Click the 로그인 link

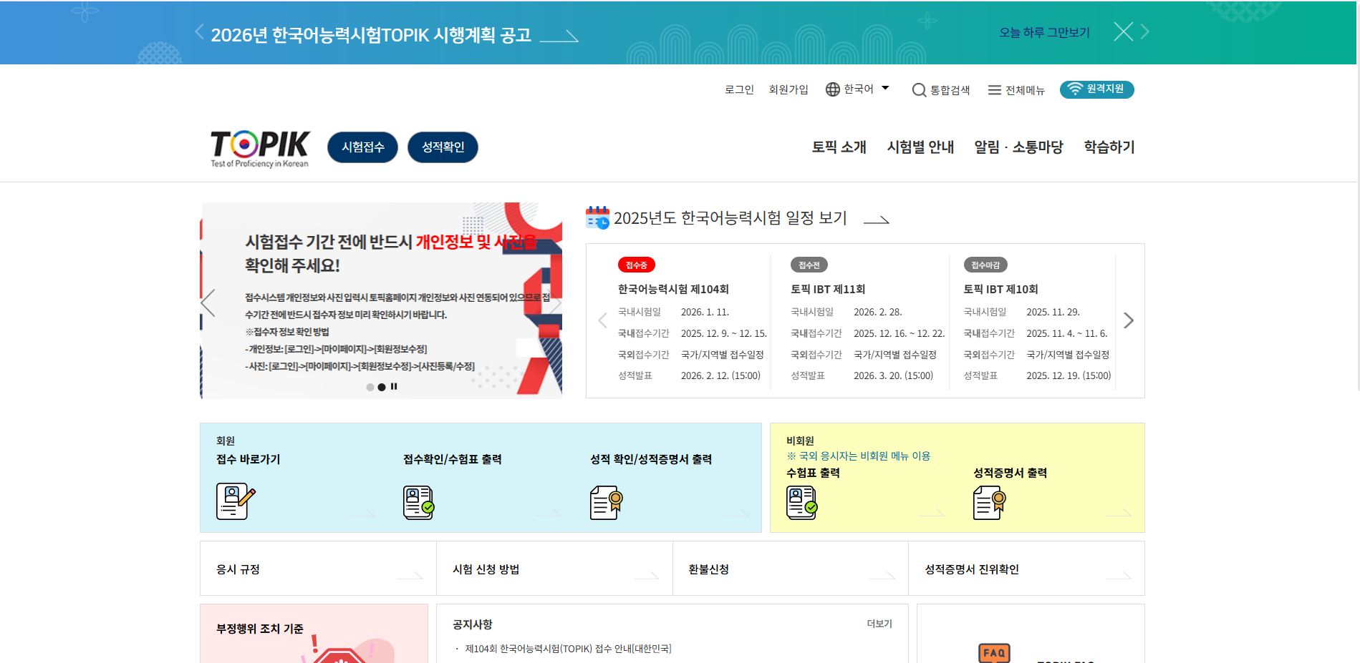point(739,89)
